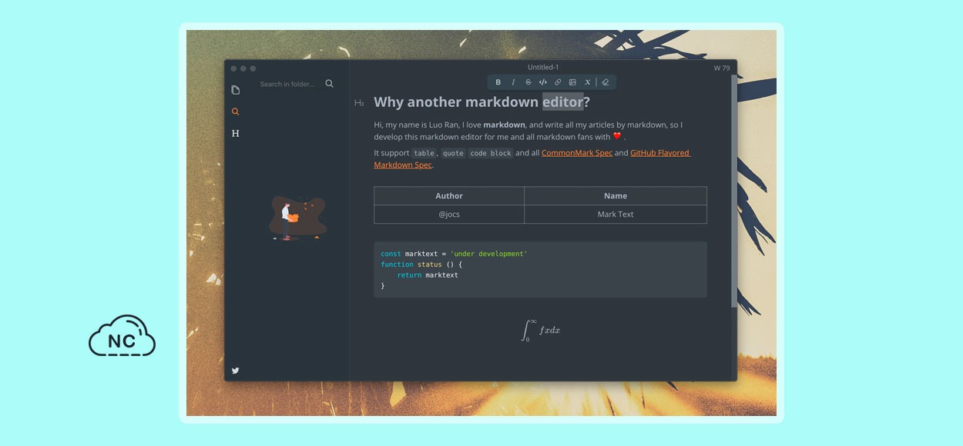This screenshot has height=446, width=963.
Task: Click the NC cloud logo
Action: coord(122,335)
